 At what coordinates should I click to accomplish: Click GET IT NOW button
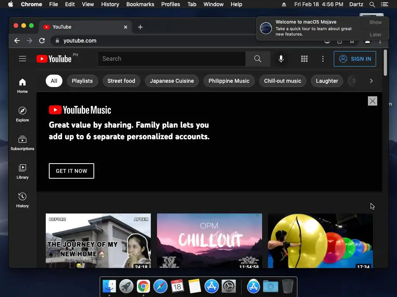click(71, 171)
